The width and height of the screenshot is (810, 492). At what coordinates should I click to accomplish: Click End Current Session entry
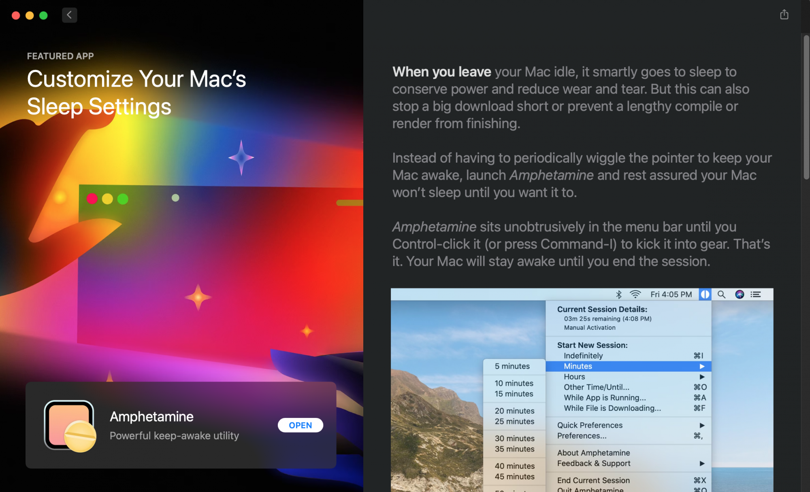pyautogui.click(x=593, y=480)
